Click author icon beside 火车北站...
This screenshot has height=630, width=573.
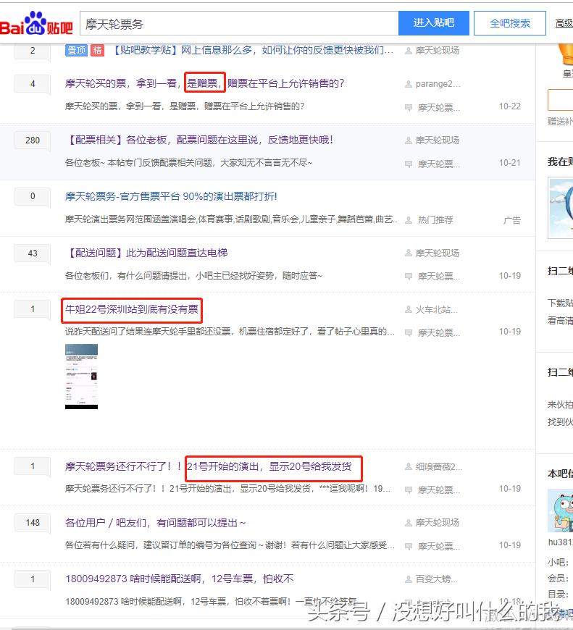(409, 309)
